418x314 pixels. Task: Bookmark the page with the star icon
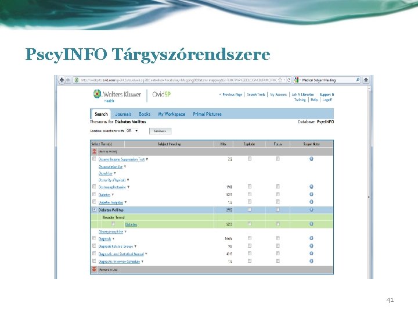tap(280, 80)
